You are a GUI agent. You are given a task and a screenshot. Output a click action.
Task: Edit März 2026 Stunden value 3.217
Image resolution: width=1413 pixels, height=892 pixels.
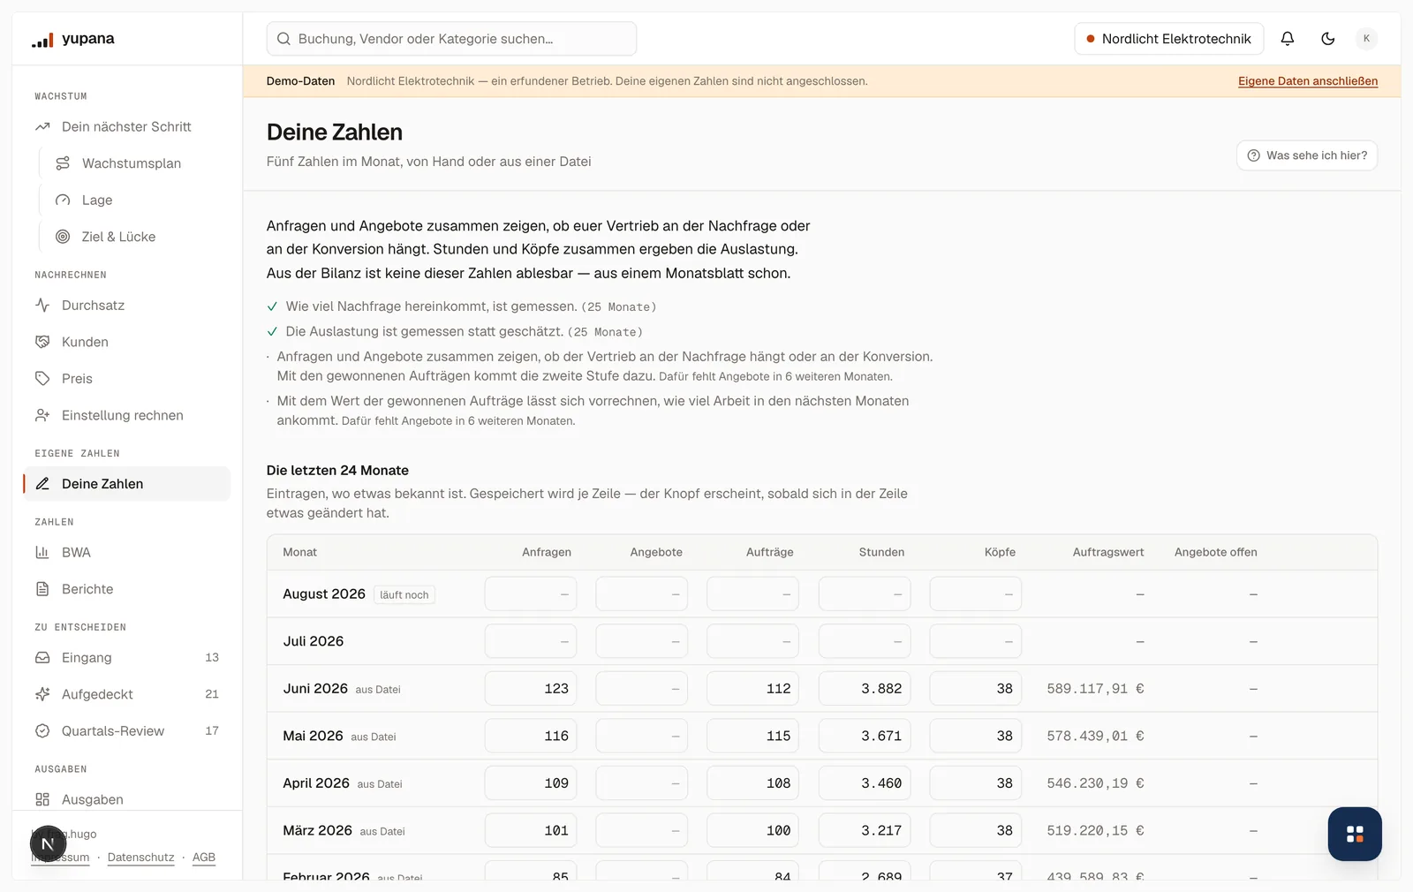click(x=865, y=830)
